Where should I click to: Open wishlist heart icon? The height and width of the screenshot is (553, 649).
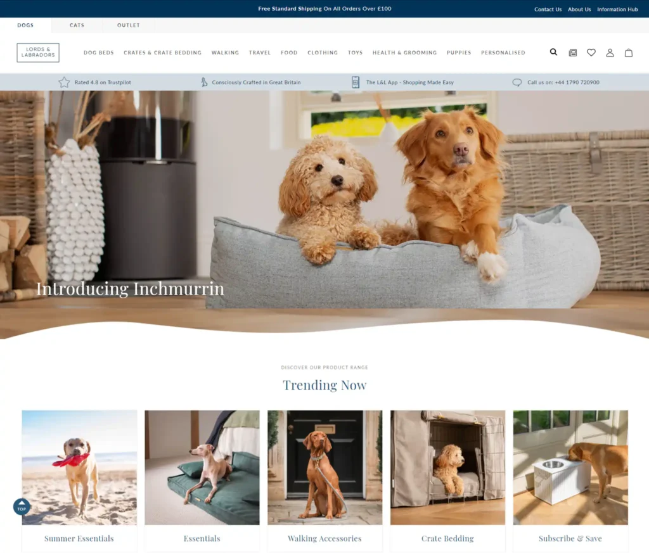click(591, 53)
